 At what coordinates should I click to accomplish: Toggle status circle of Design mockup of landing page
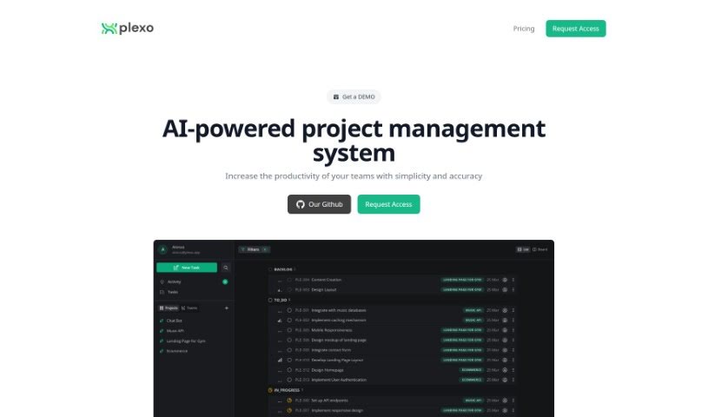[289, 341]
